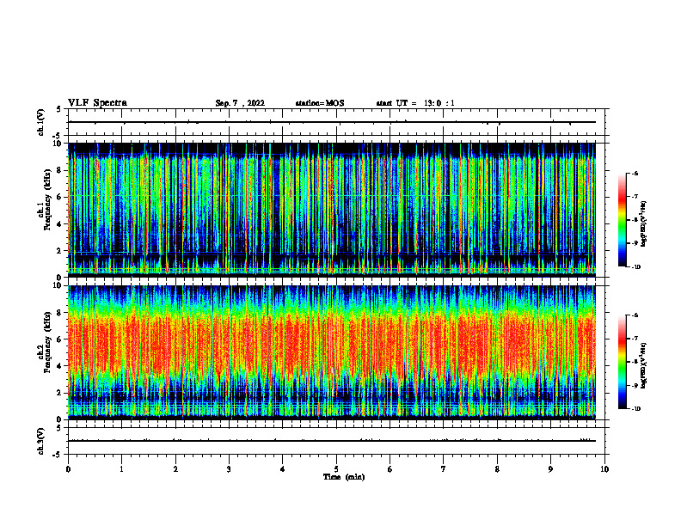681x526 pixels.
Task: Click time axis tick label 10
Action: (x=604, y=469)
